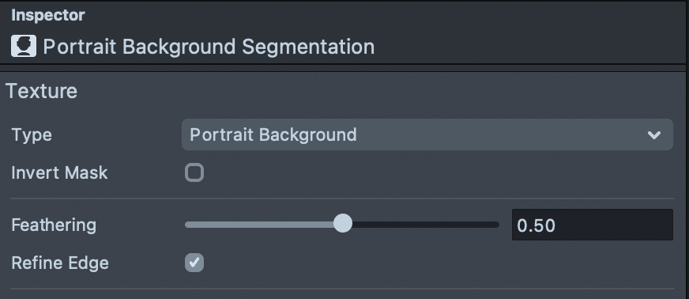Image resolution: width=689 pixels, height=299 pixels.
Task: Select the Inspector panel title
Action: [48, 15]
